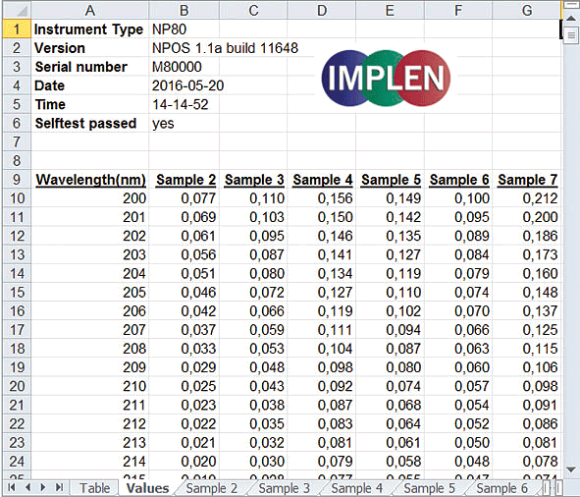Go to next sheet navigation arrow
This screenshot has height=497, width=580.
click(43, 487)
